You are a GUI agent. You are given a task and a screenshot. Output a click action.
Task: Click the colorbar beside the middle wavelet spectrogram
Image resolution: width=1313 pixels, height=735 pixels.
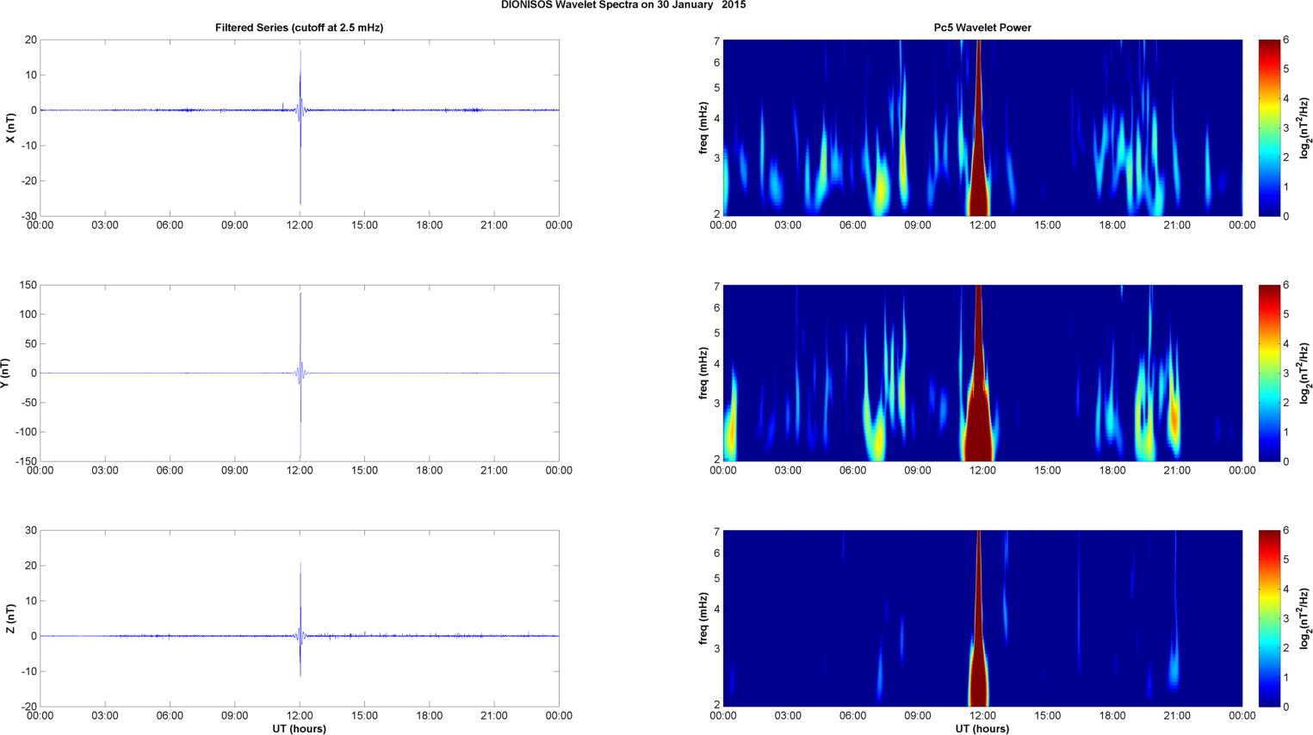point(1268,373)
